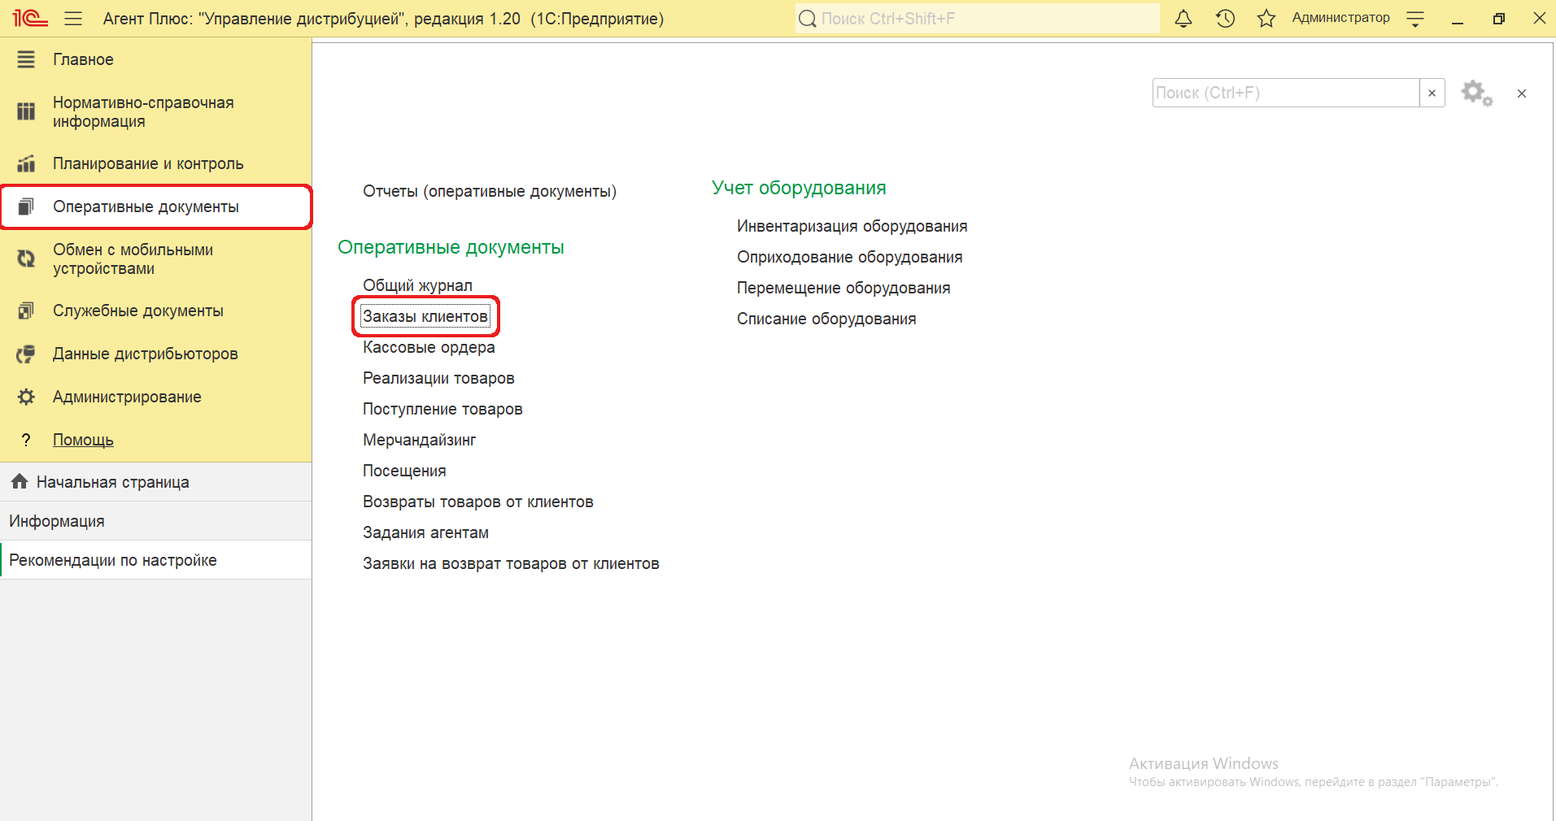Screen dimensions: 1556x821
Task: Open Инвентаризация оборудования link
Action: tap(852, 226)
